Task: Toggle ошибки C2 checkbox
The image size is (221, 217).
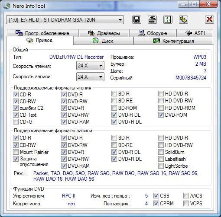Action: click(16, 108)
